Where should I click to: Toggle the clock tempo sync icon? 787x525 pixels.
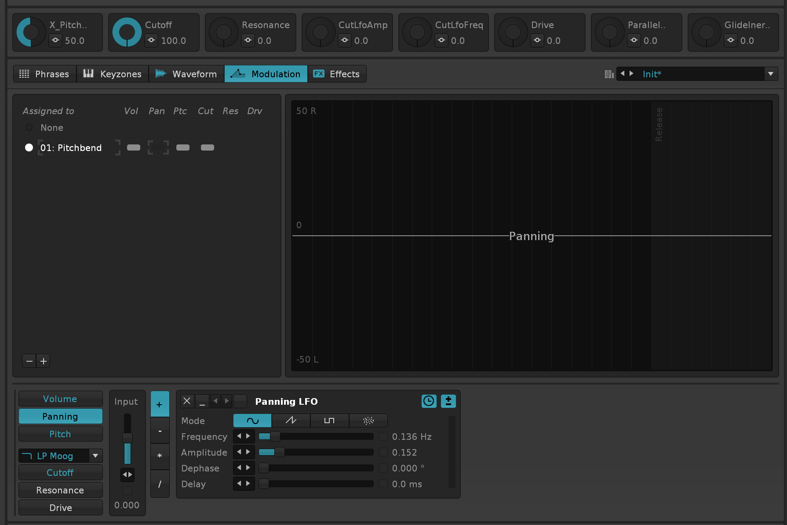(429, 401)
